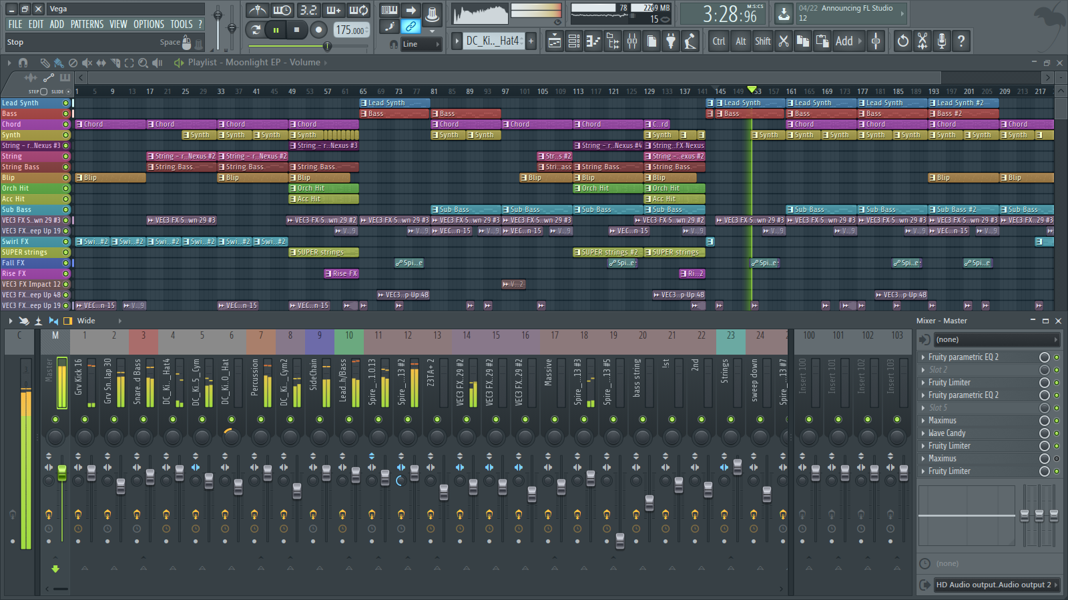Click the Copy icon in toolbar

pos(803,41)
